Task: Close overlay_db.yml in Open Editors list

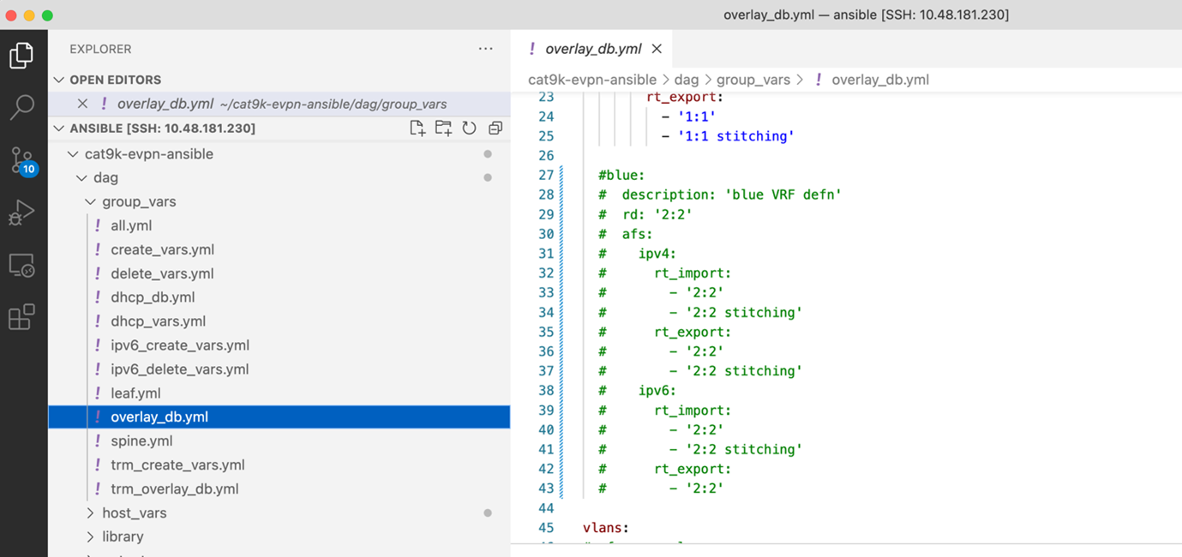Action: point(82,104)
